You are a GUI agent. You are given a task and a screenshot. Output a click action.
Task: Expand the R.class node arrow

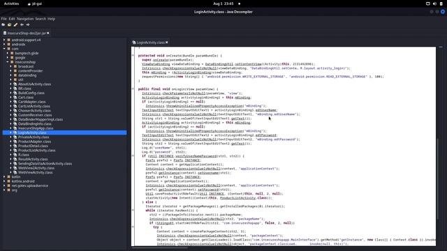(11, 155)
